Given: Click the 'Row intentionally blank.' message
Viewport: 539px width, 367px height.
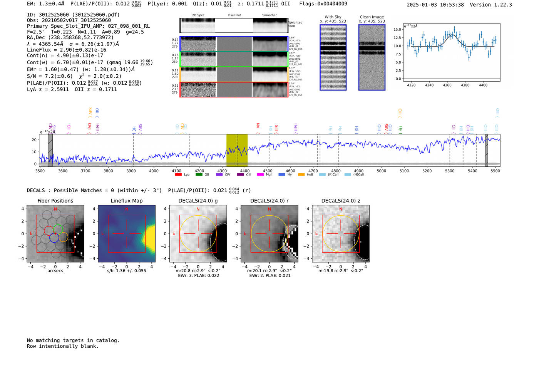Looking at the screenshot, I should coord(63,346).
